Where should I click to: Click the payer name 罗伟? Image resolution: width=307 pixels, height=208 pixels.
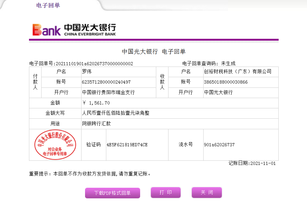87,72
